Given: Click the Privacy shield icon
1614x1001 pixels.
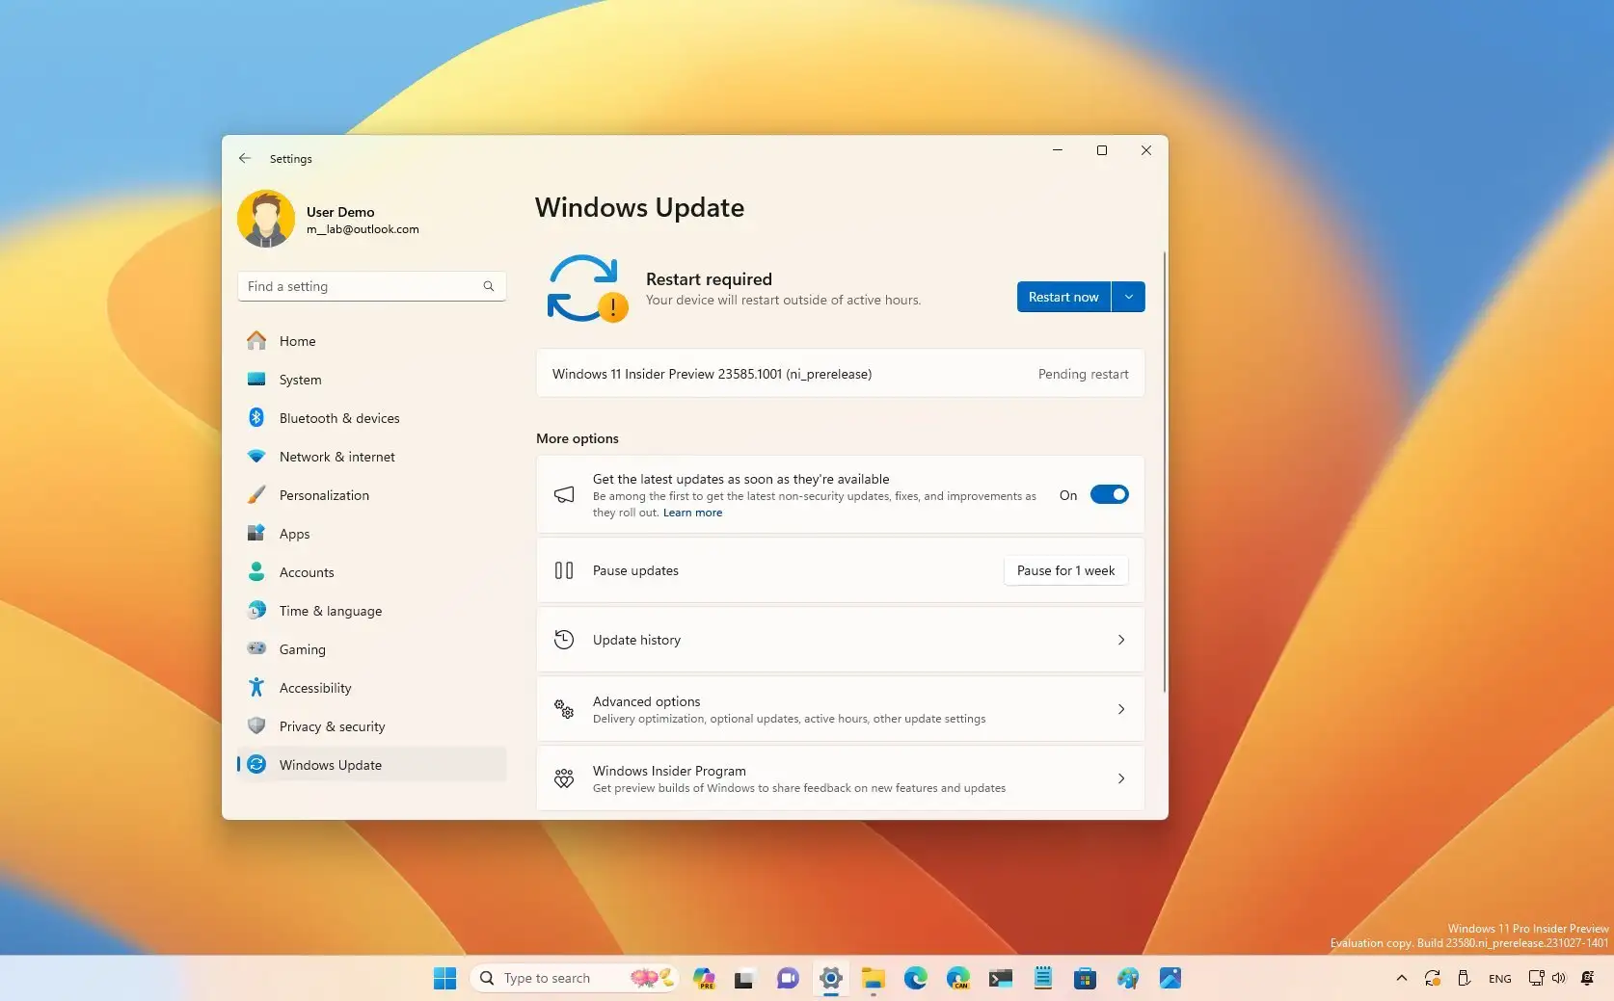Looking at the screenshot, I should coord(256,725).
